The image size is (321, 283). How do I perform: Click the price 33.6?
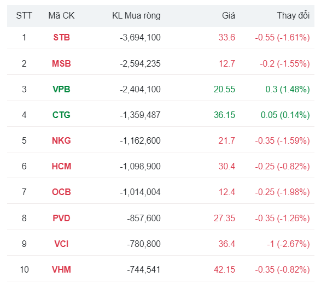click(x=226, y=37)
